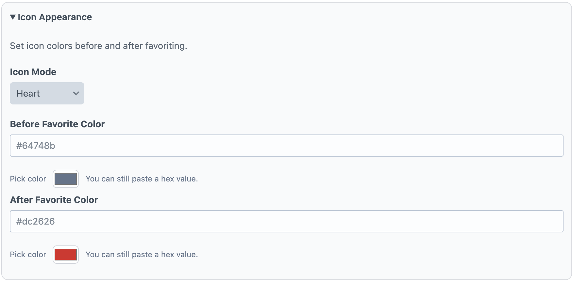Click hex hint text next to gray swatch
The width and height of the screenshot is (574, 282).
click(142, 179)
